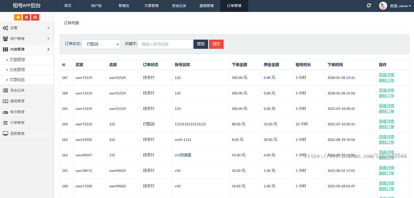The image size is (414, 198).
Task: Click the orange home icon button
Action: click(18, 17)
